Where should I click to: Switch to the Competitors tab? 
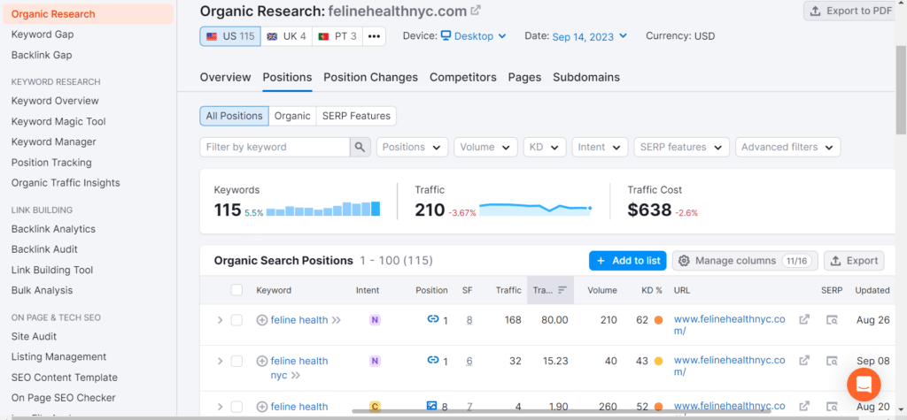(x=462, y=77)
